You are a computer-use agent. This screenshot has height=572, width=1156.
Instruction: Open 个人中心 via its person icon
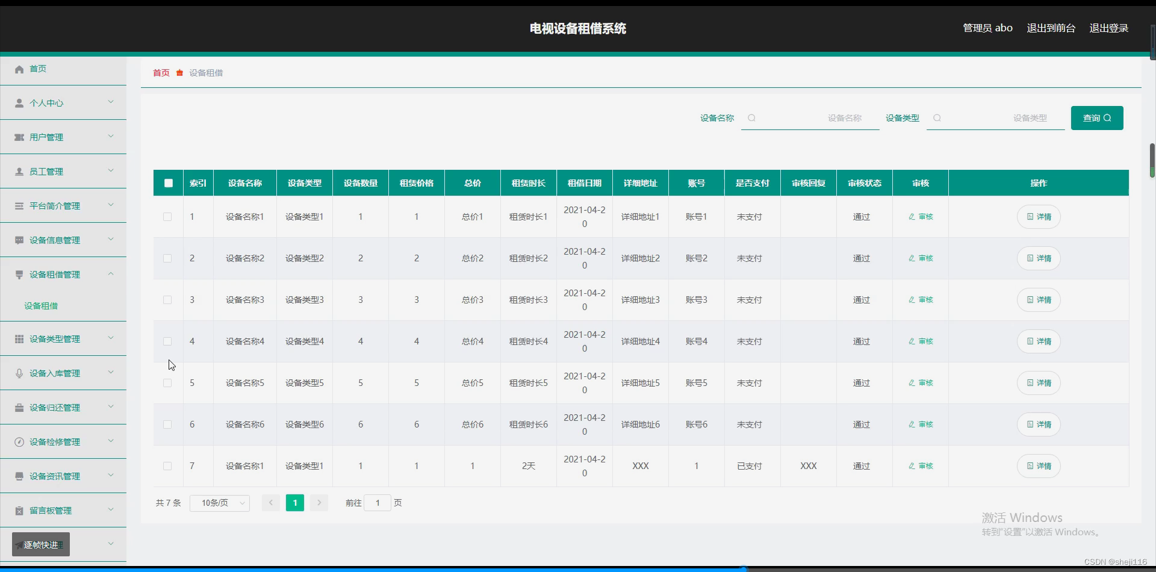coord(19,102)
